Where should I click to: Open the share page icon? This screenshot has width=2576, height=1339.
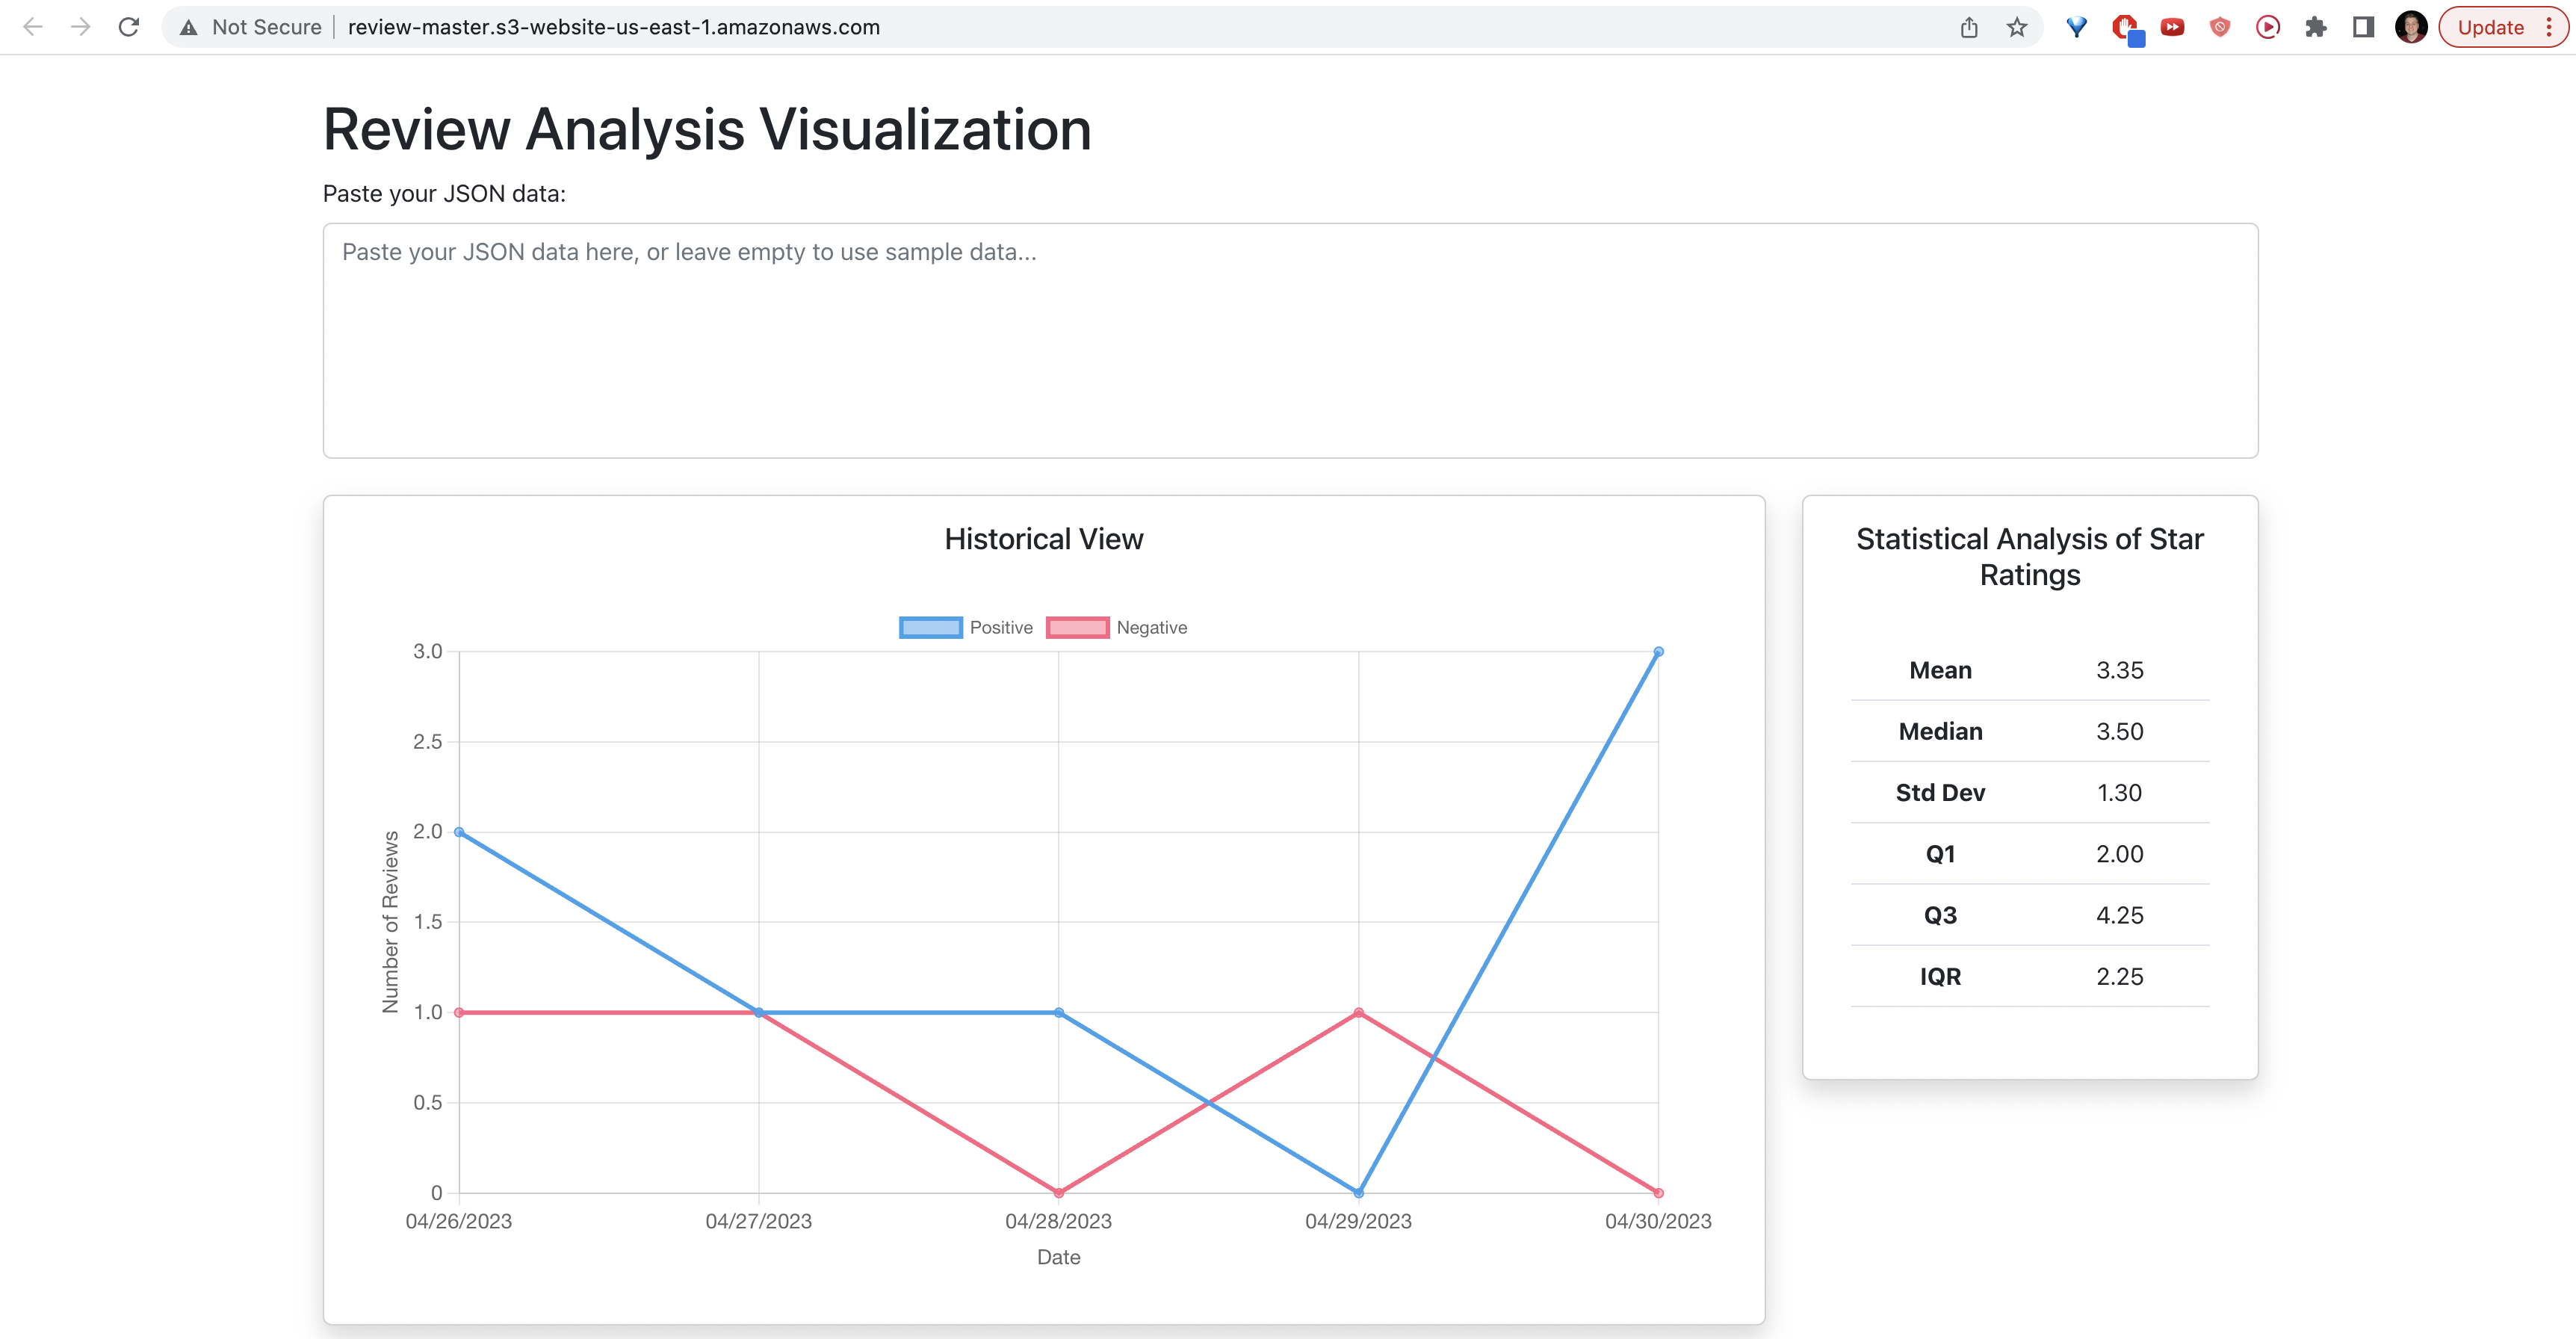1969,27
